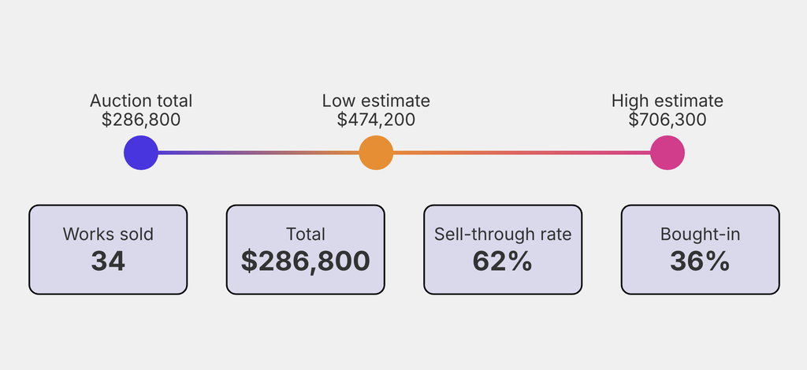Screen dimensions: 807x370
Task: Select the "Auction total" label text
Action: click(141, 101)
